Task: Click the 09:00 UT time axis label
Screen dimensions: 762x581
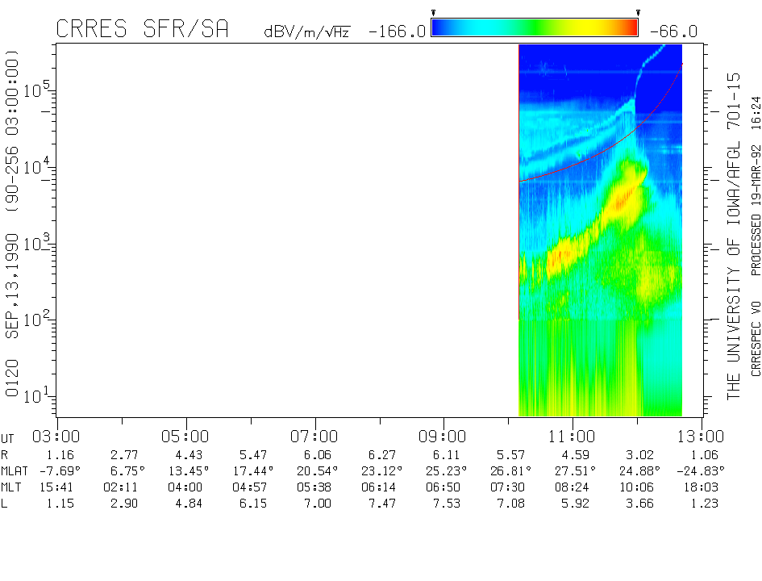Action: pos(443,437)
